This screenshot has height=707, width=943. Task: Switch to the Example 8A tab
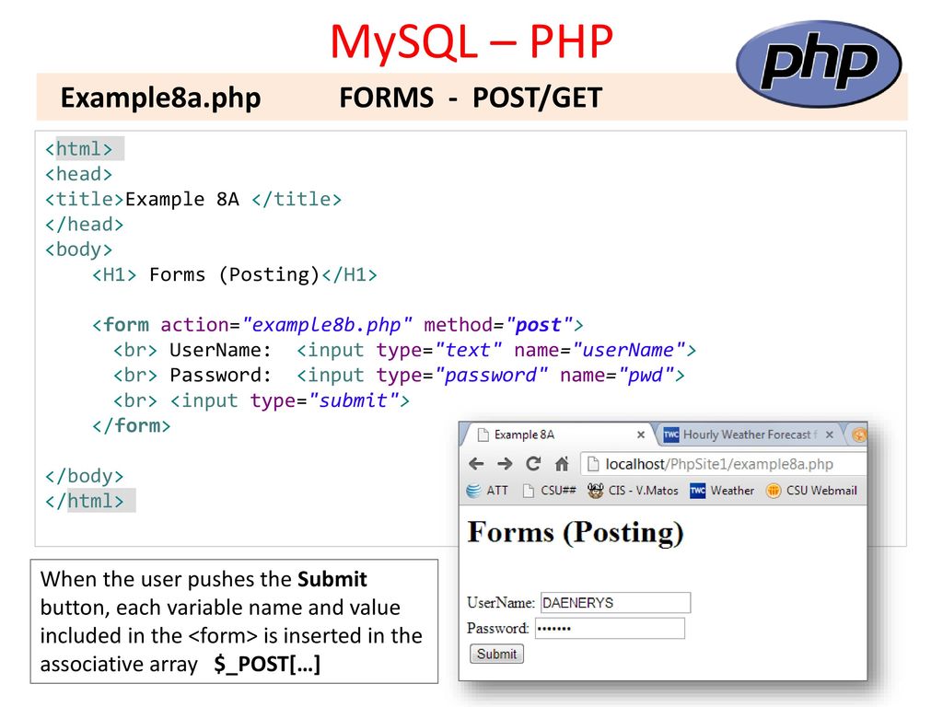coord(556,435)
